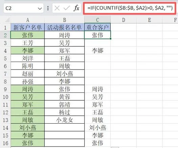
Task: Click header cell 活动报名名单
Action: pyautogui.click(x=65, y=27)
